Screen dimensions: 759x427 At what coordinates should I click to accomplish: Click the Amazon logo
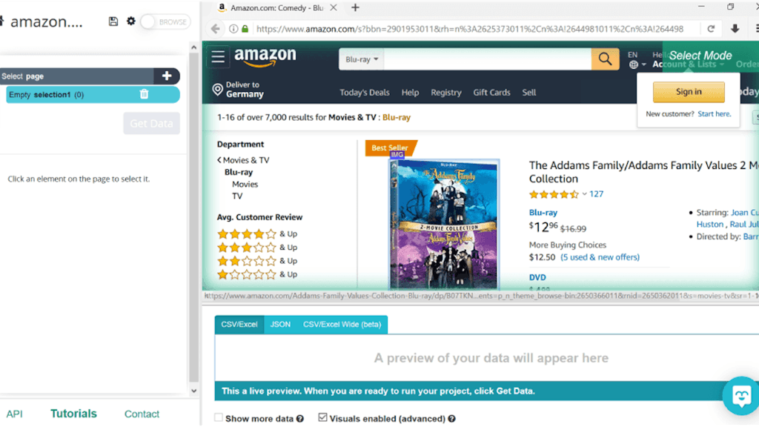coord(265,58)
